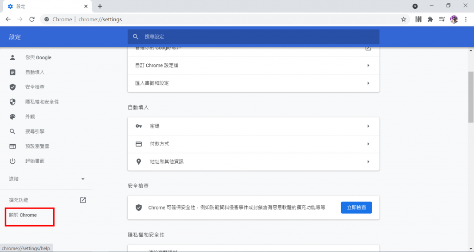
Task: Open 外觀 sidebar section
Action: (30, 117)
